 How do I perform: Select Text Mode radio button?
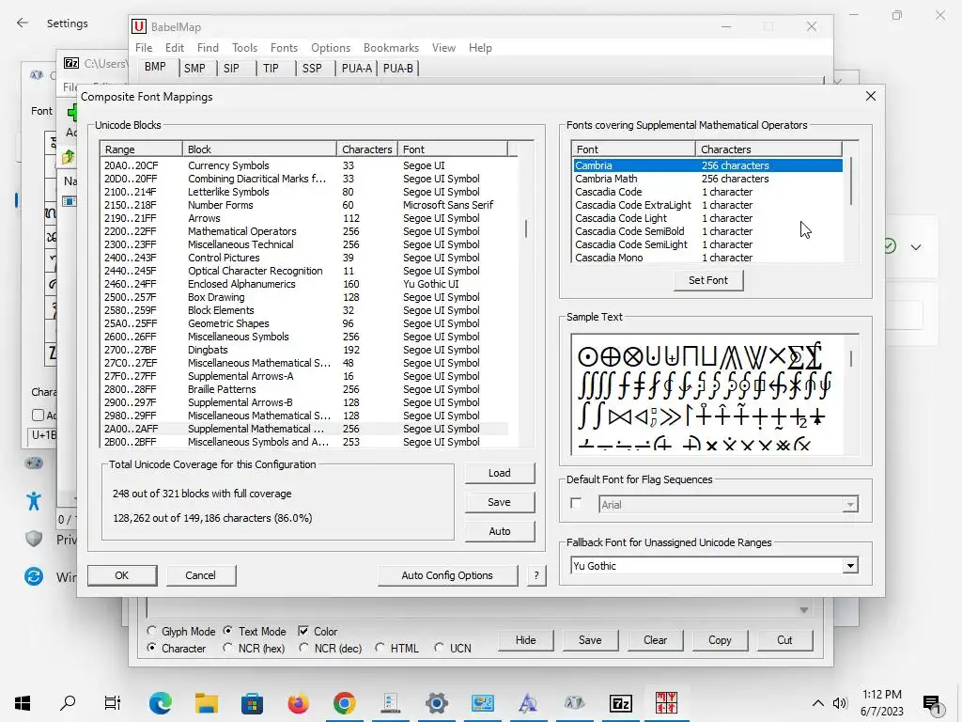point(227,631)
